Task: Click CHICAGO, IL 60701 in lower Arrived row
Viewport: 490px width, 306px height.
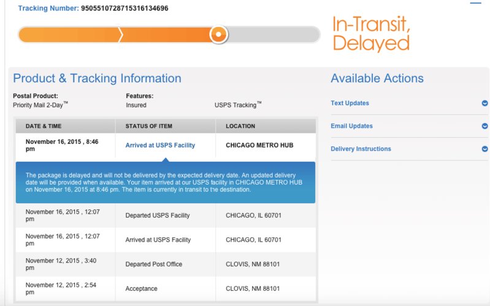Action: click(253, 239)
